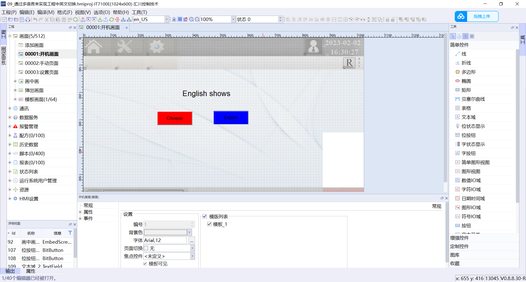The height and width of the screenshot is (282, 526).
Task: Click the New project icon
Action: point(5,19)
